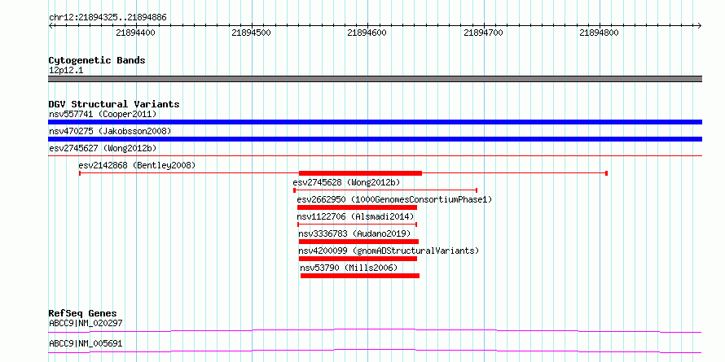Click the Cytogenetic Bands track title

(97, 60)
